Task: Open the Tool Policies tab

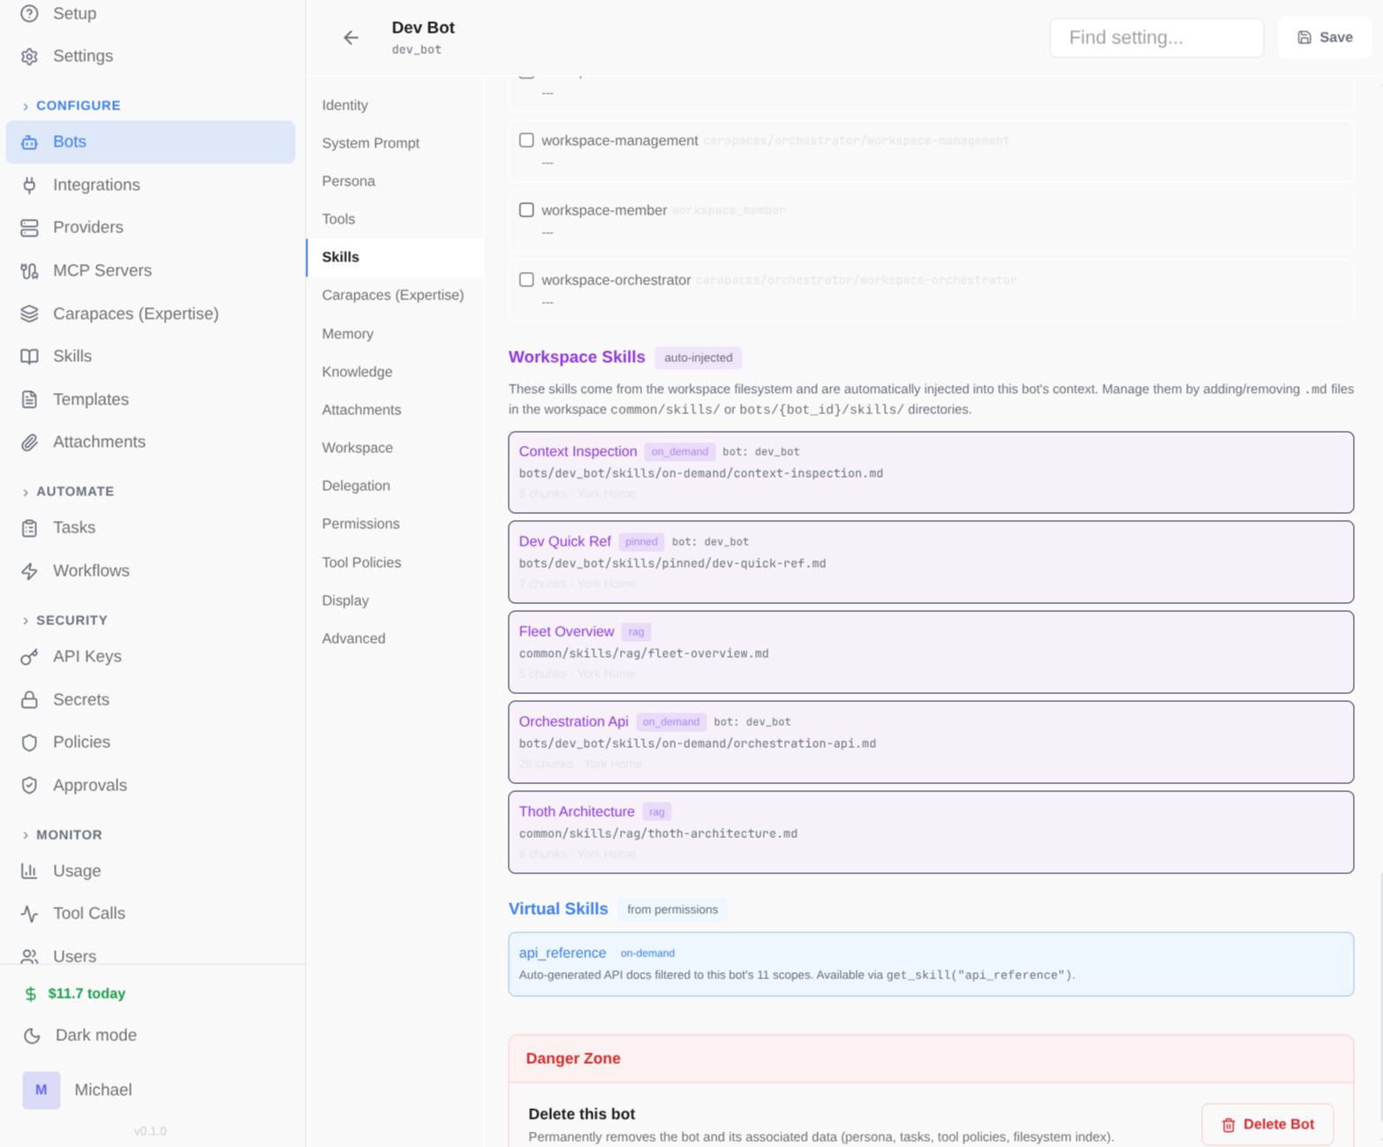Action: pyautogui.click(x=361, y=562)
